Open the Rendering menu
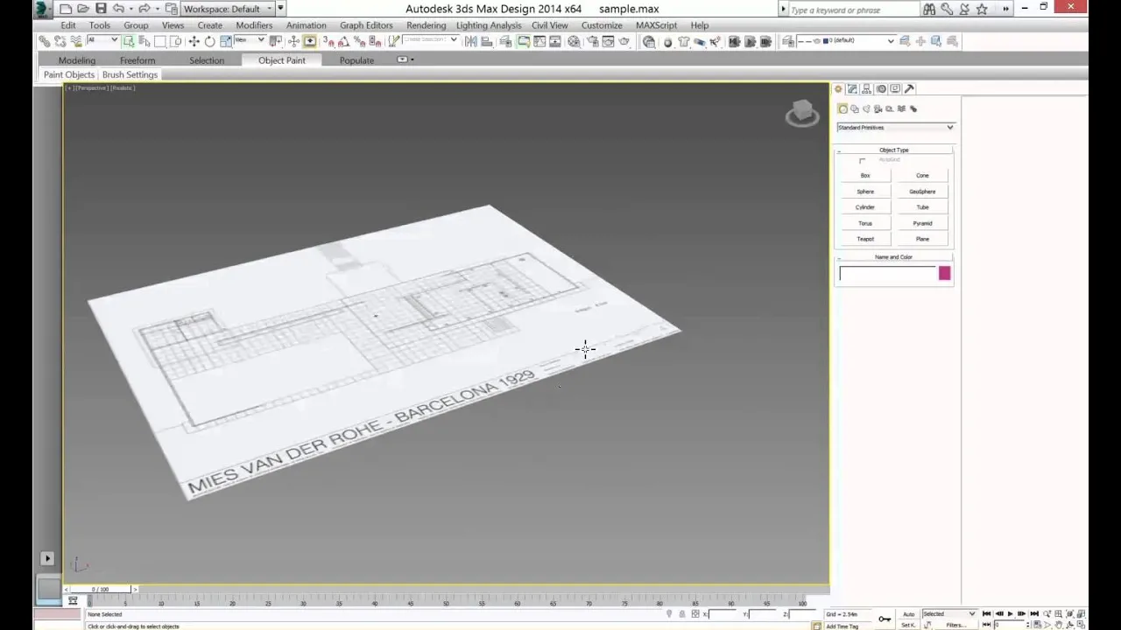 426,25
